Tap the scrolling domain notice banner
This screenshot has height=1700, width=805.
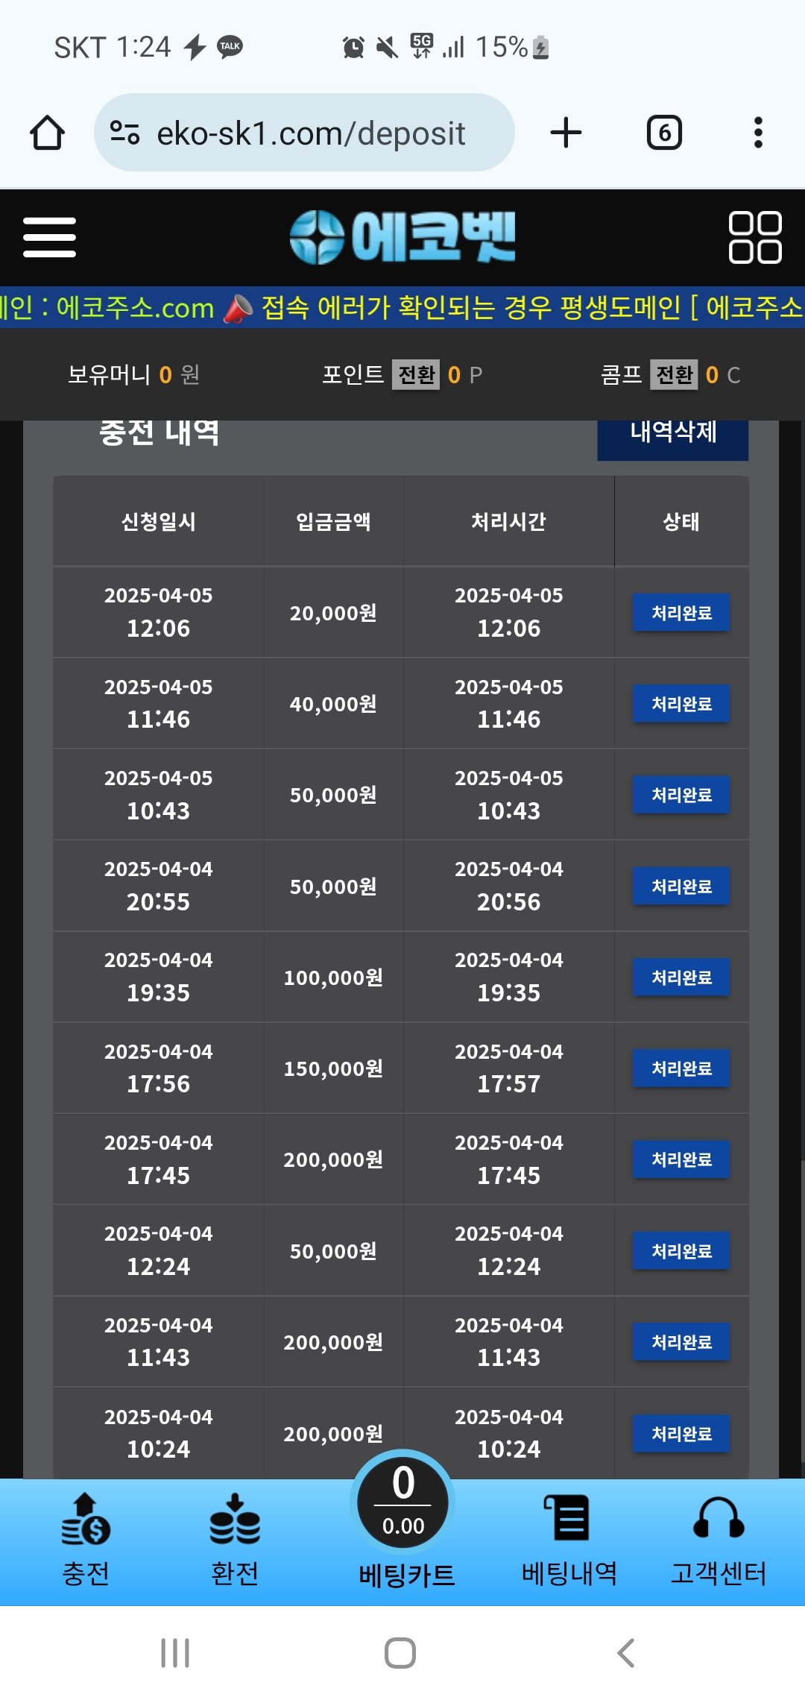tap(402, 307)
